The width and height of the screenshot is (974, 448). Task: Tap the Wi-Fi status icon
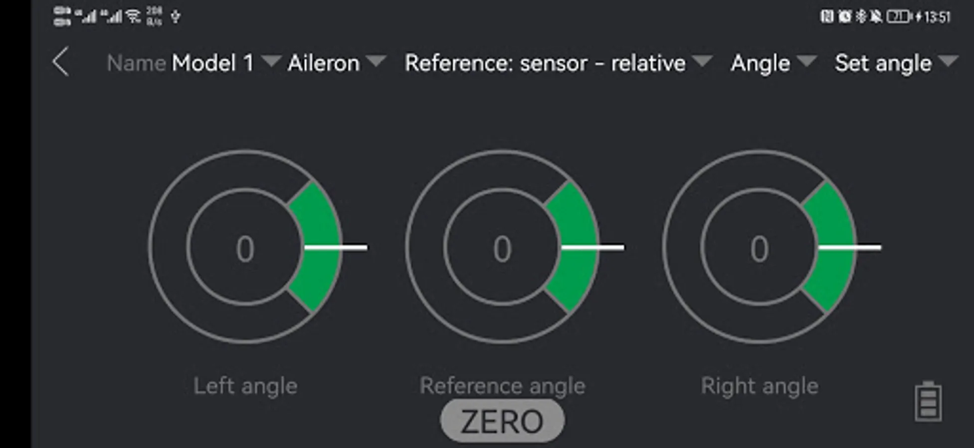click(x=133, y=17)
